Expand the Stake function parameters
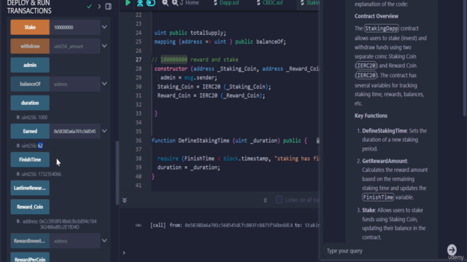Image resolution: width=467 pixels, height=262 pixels. [104, 27]
